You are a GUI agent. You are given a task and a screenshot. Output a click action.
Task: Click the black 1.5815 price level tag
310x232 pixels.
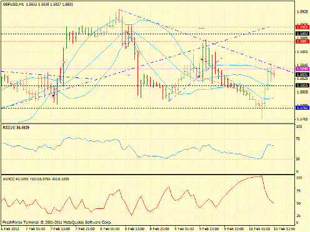point(302,85)
